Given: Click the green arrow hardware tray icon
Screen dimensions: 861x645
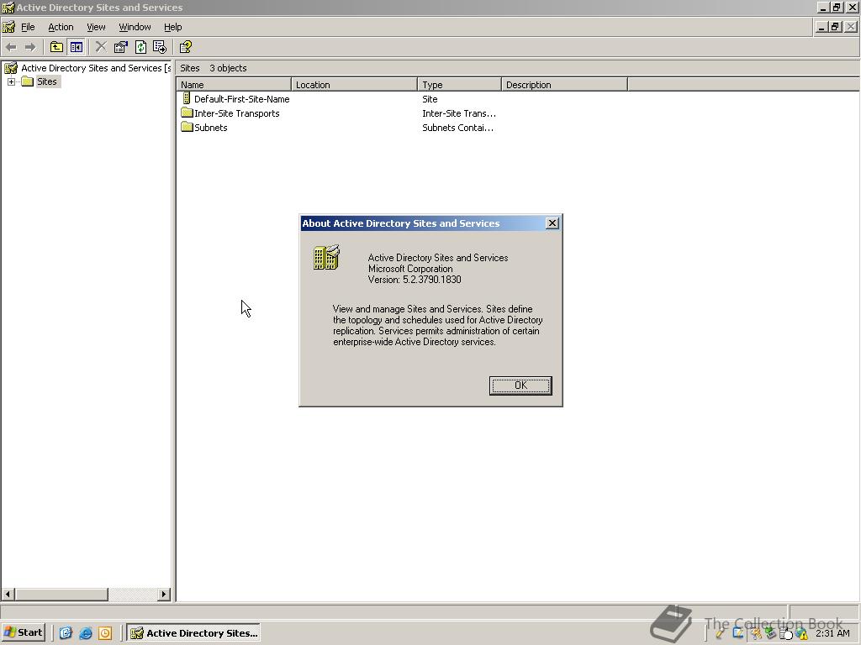Looking at the screenshot, I should pos(770,634).
